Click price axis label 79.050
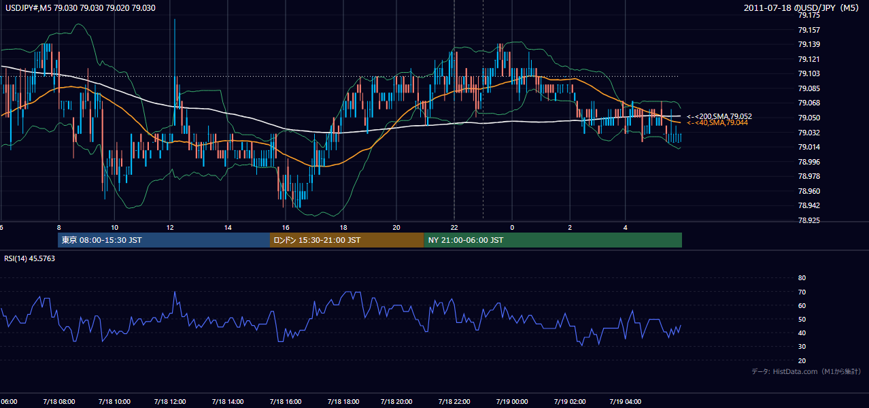This screenshot has height=408, width=869. click(808, 118)
